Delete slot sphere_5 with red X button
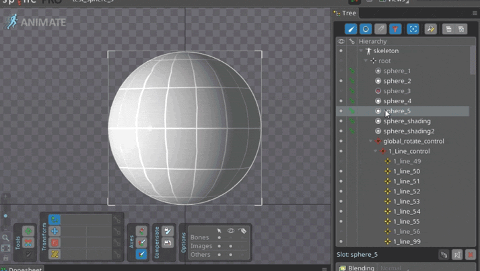The image size is (480, 271). point(471,255)
